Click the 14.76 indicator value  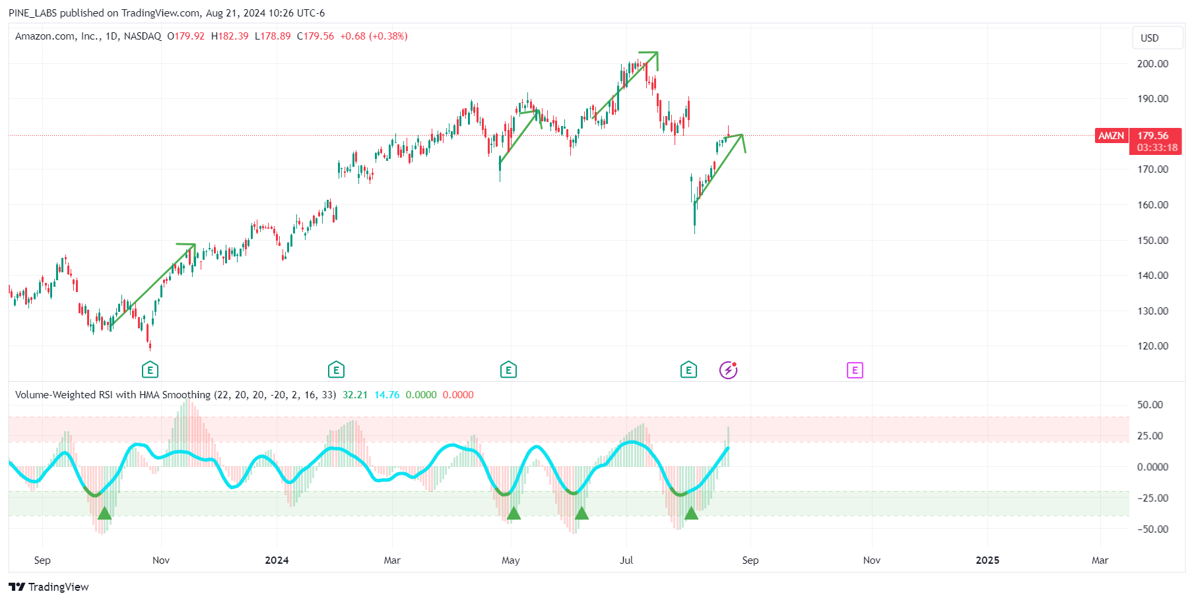coord(387,395)
